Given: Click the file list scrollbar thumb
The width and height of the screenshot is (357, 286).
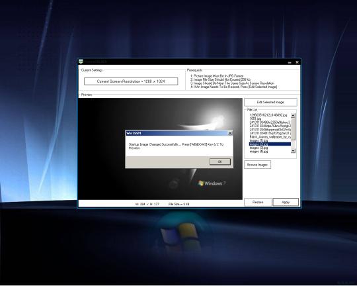Looking at the screenshot, I should [x=294, y=129].
